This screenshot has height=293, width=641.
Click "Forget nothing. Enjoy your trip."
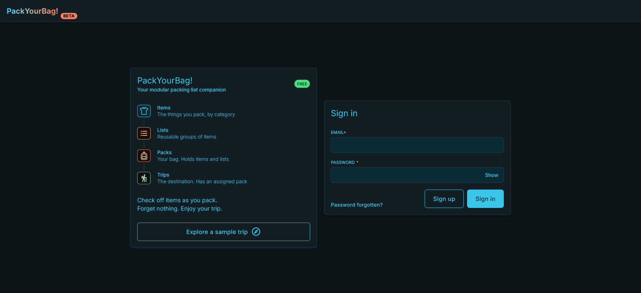[x=180, y=209]
